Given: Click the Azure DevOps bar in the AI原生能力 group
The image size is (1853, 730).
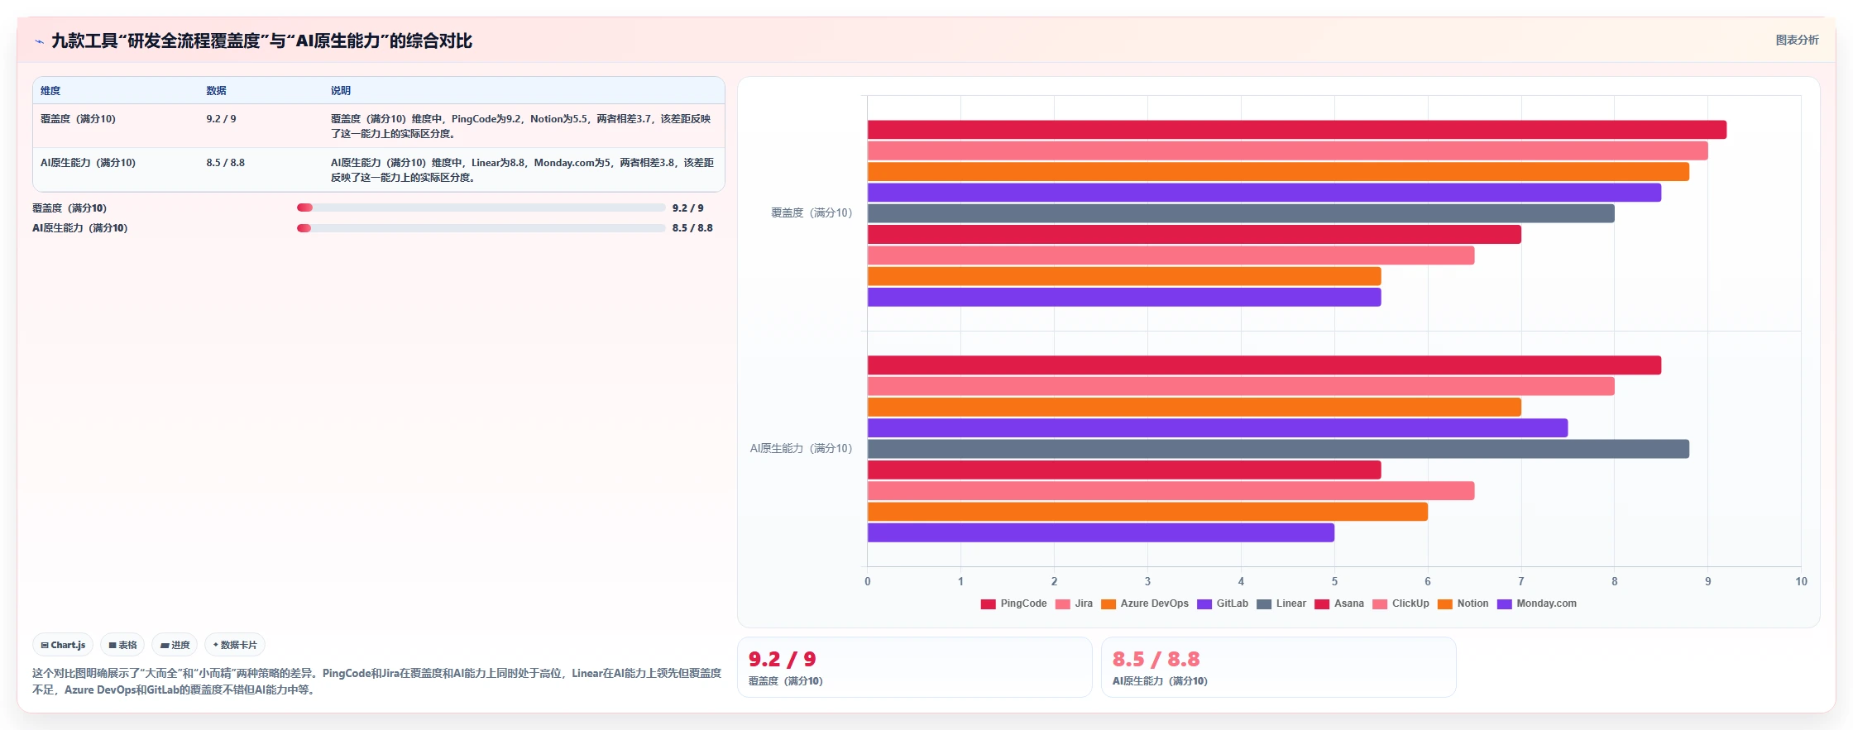Looking at the screenshot, I should (1194, 408).
